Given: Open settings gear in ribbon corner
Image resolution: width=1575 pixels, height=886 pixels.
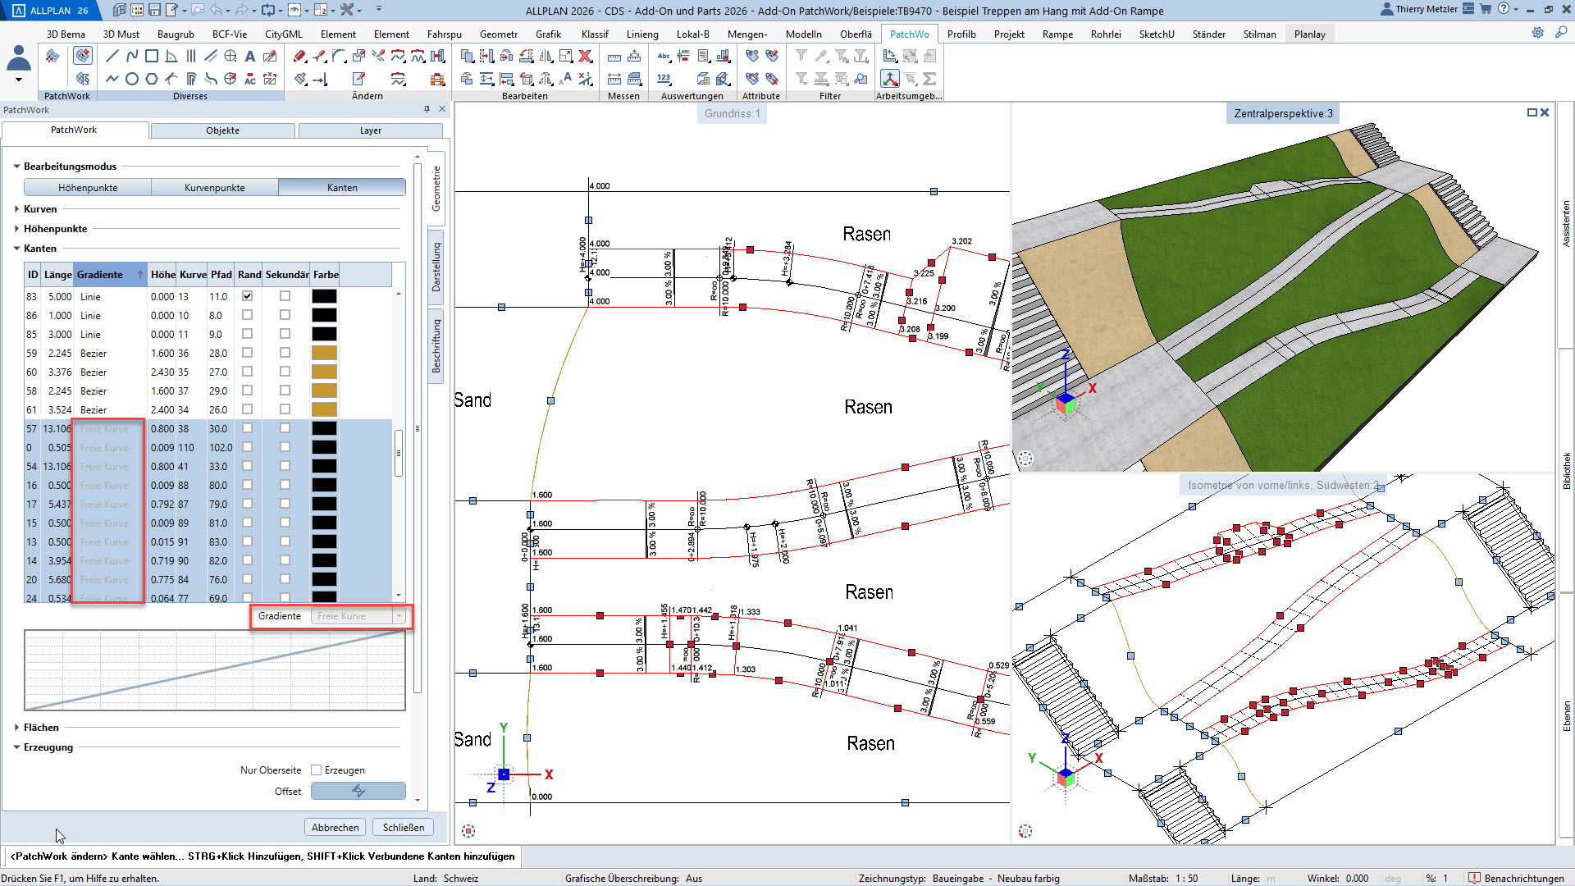Looking at the screenshot, I should coord(1537,33).
